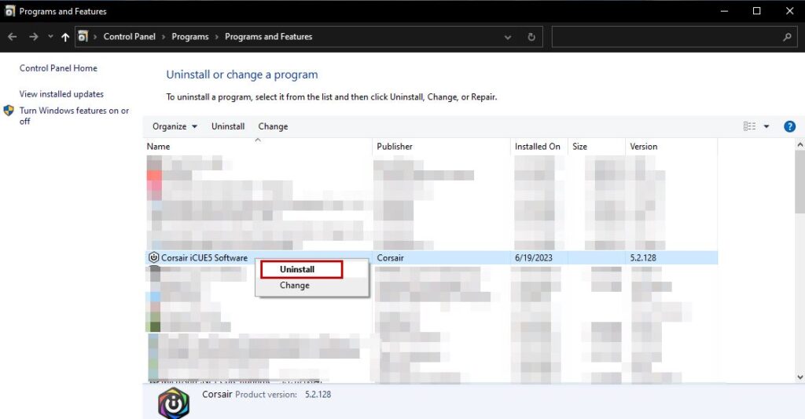Click the Back navigation arrow
Viewport: 805px width, 419px height.
(13, 37)
